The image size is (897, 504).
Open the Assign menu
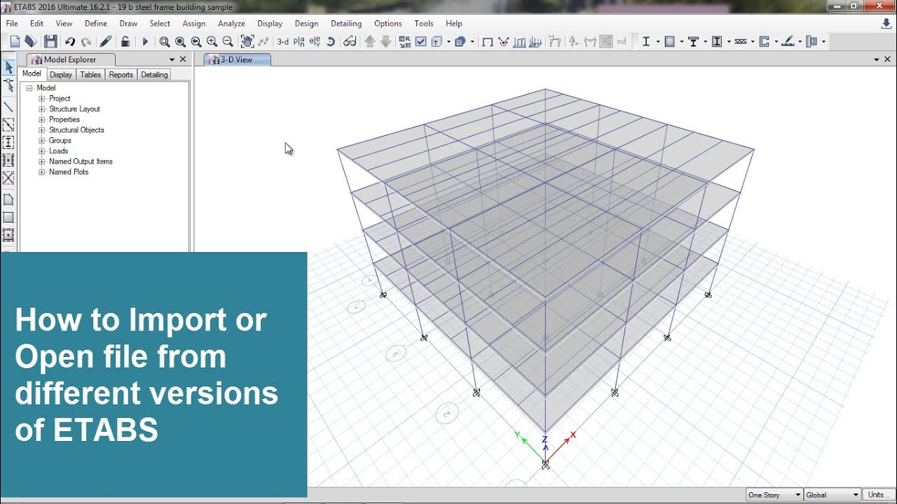click(194, 23)
